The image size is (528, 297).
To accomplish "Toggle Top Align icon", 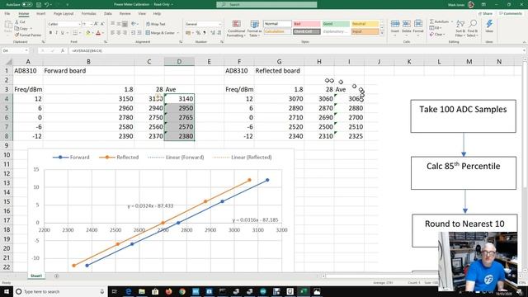I will click(113, 24).
